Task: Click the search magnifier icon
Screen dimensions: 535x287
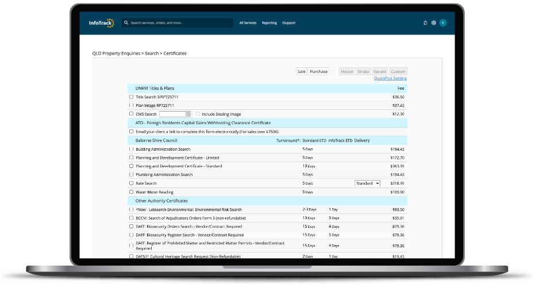Action: (126, 23)
